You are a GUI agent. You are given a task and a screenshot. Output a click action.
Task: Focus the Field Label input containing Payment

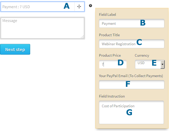point(132,23)
